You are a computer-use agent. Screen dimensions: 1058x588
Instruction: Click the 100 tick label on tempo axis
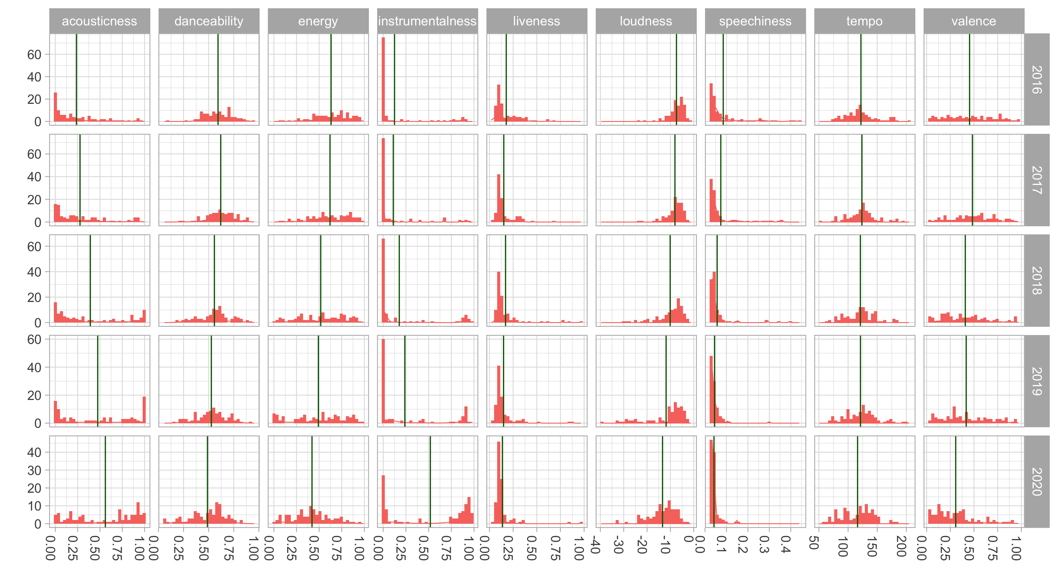coord(842,546)
